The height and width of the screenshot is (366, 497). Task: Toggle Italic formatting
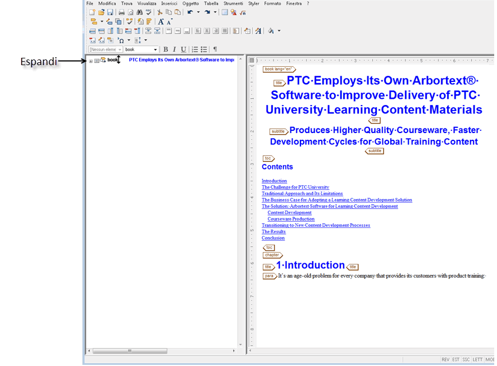[x=174, y=49]
